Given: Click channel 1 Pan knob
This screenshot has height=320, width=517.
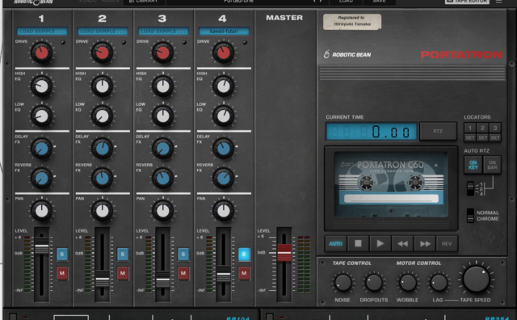Looking at the screenshot, I should click(41, 211).
